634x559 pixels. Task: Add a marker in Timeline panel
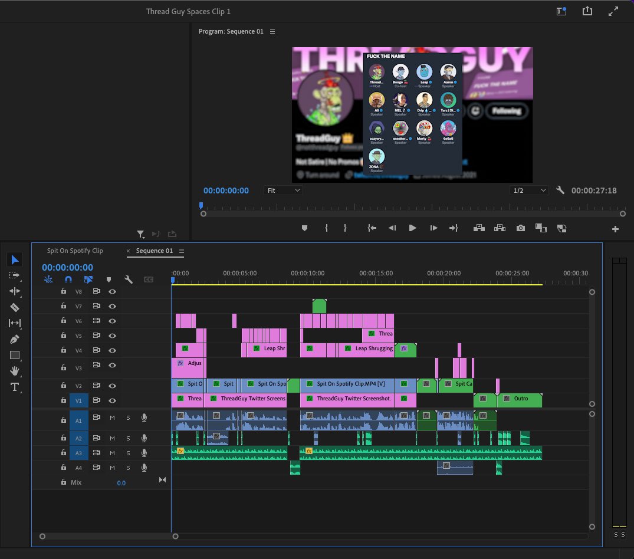click(109, 279)
